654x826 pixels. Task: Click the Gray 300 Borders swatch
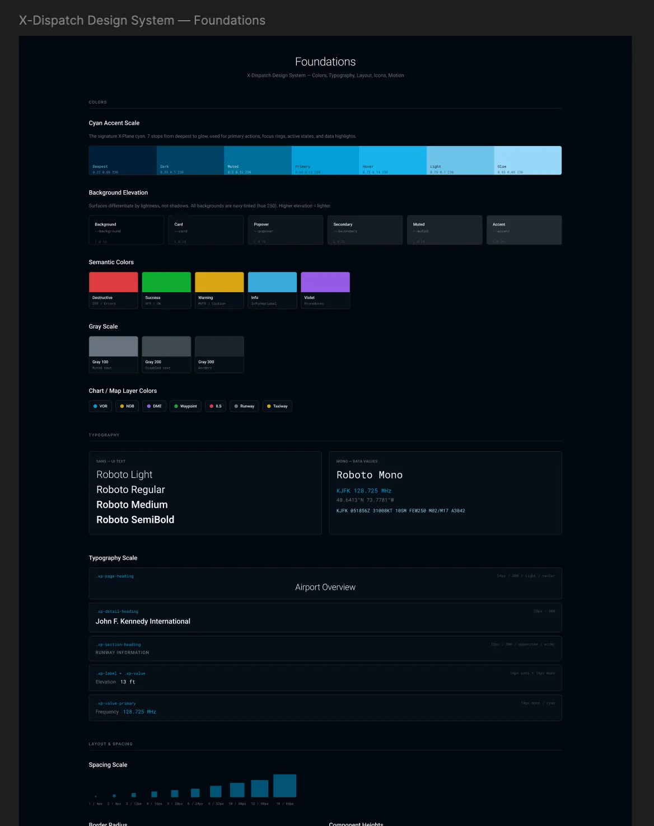click(219, 354)
